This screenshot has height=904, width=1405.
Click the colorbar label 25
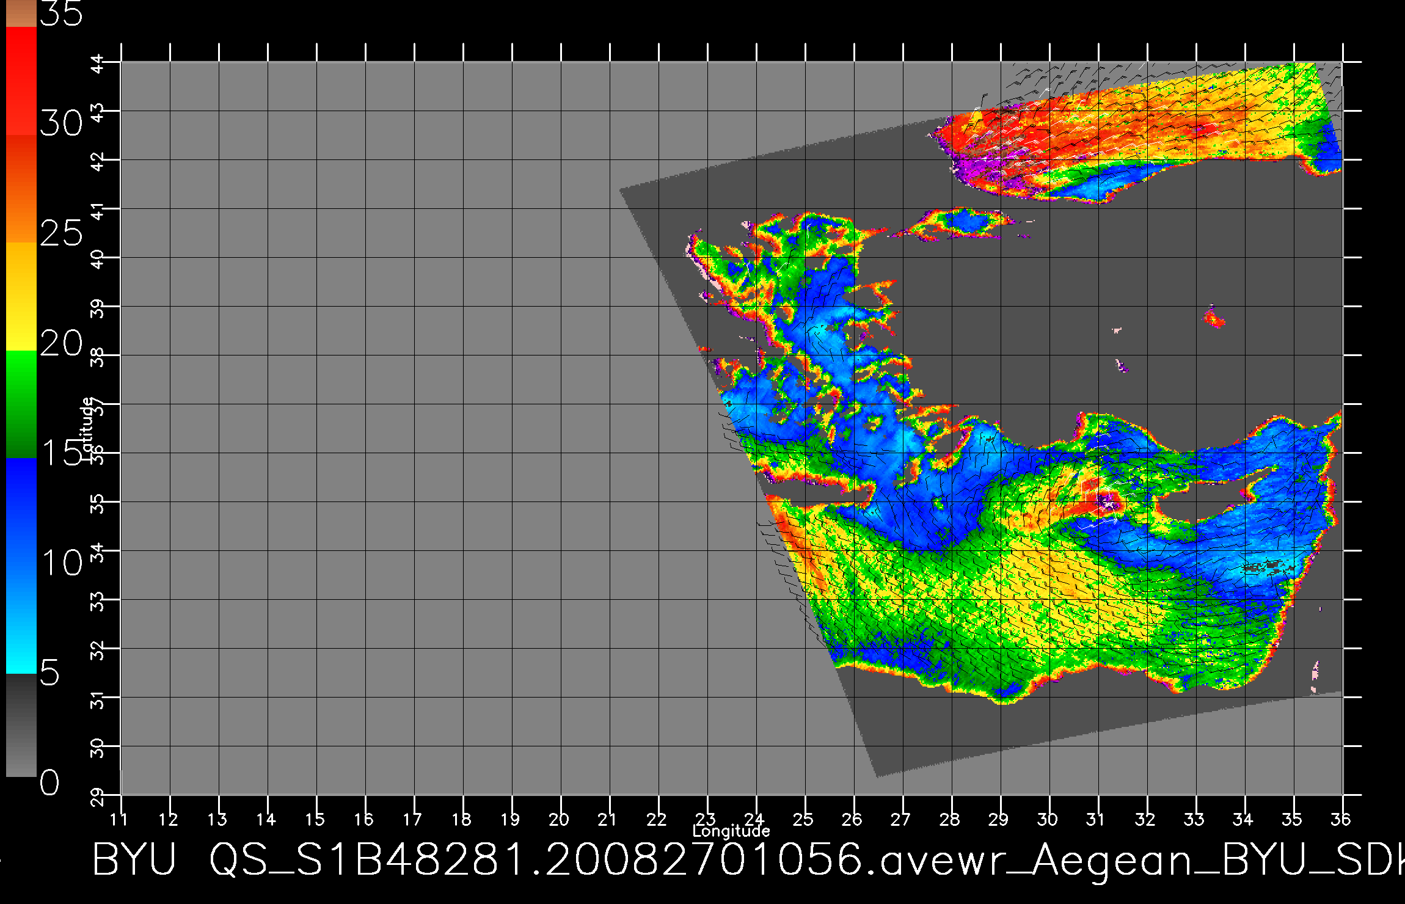(61, 233)
